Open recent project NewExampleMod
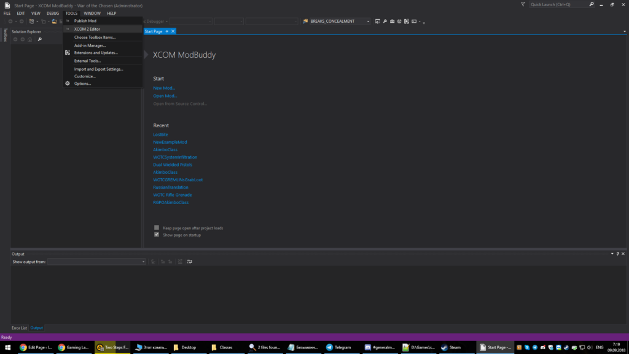This screenshot has height=354, width=629. click(170, 142)
